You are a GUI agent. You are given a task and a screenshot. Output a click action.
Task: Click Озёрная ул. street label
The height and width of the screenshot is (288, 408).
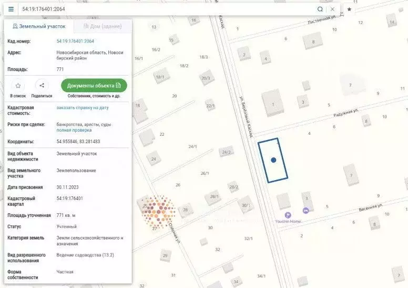click(x=174, y=233)
